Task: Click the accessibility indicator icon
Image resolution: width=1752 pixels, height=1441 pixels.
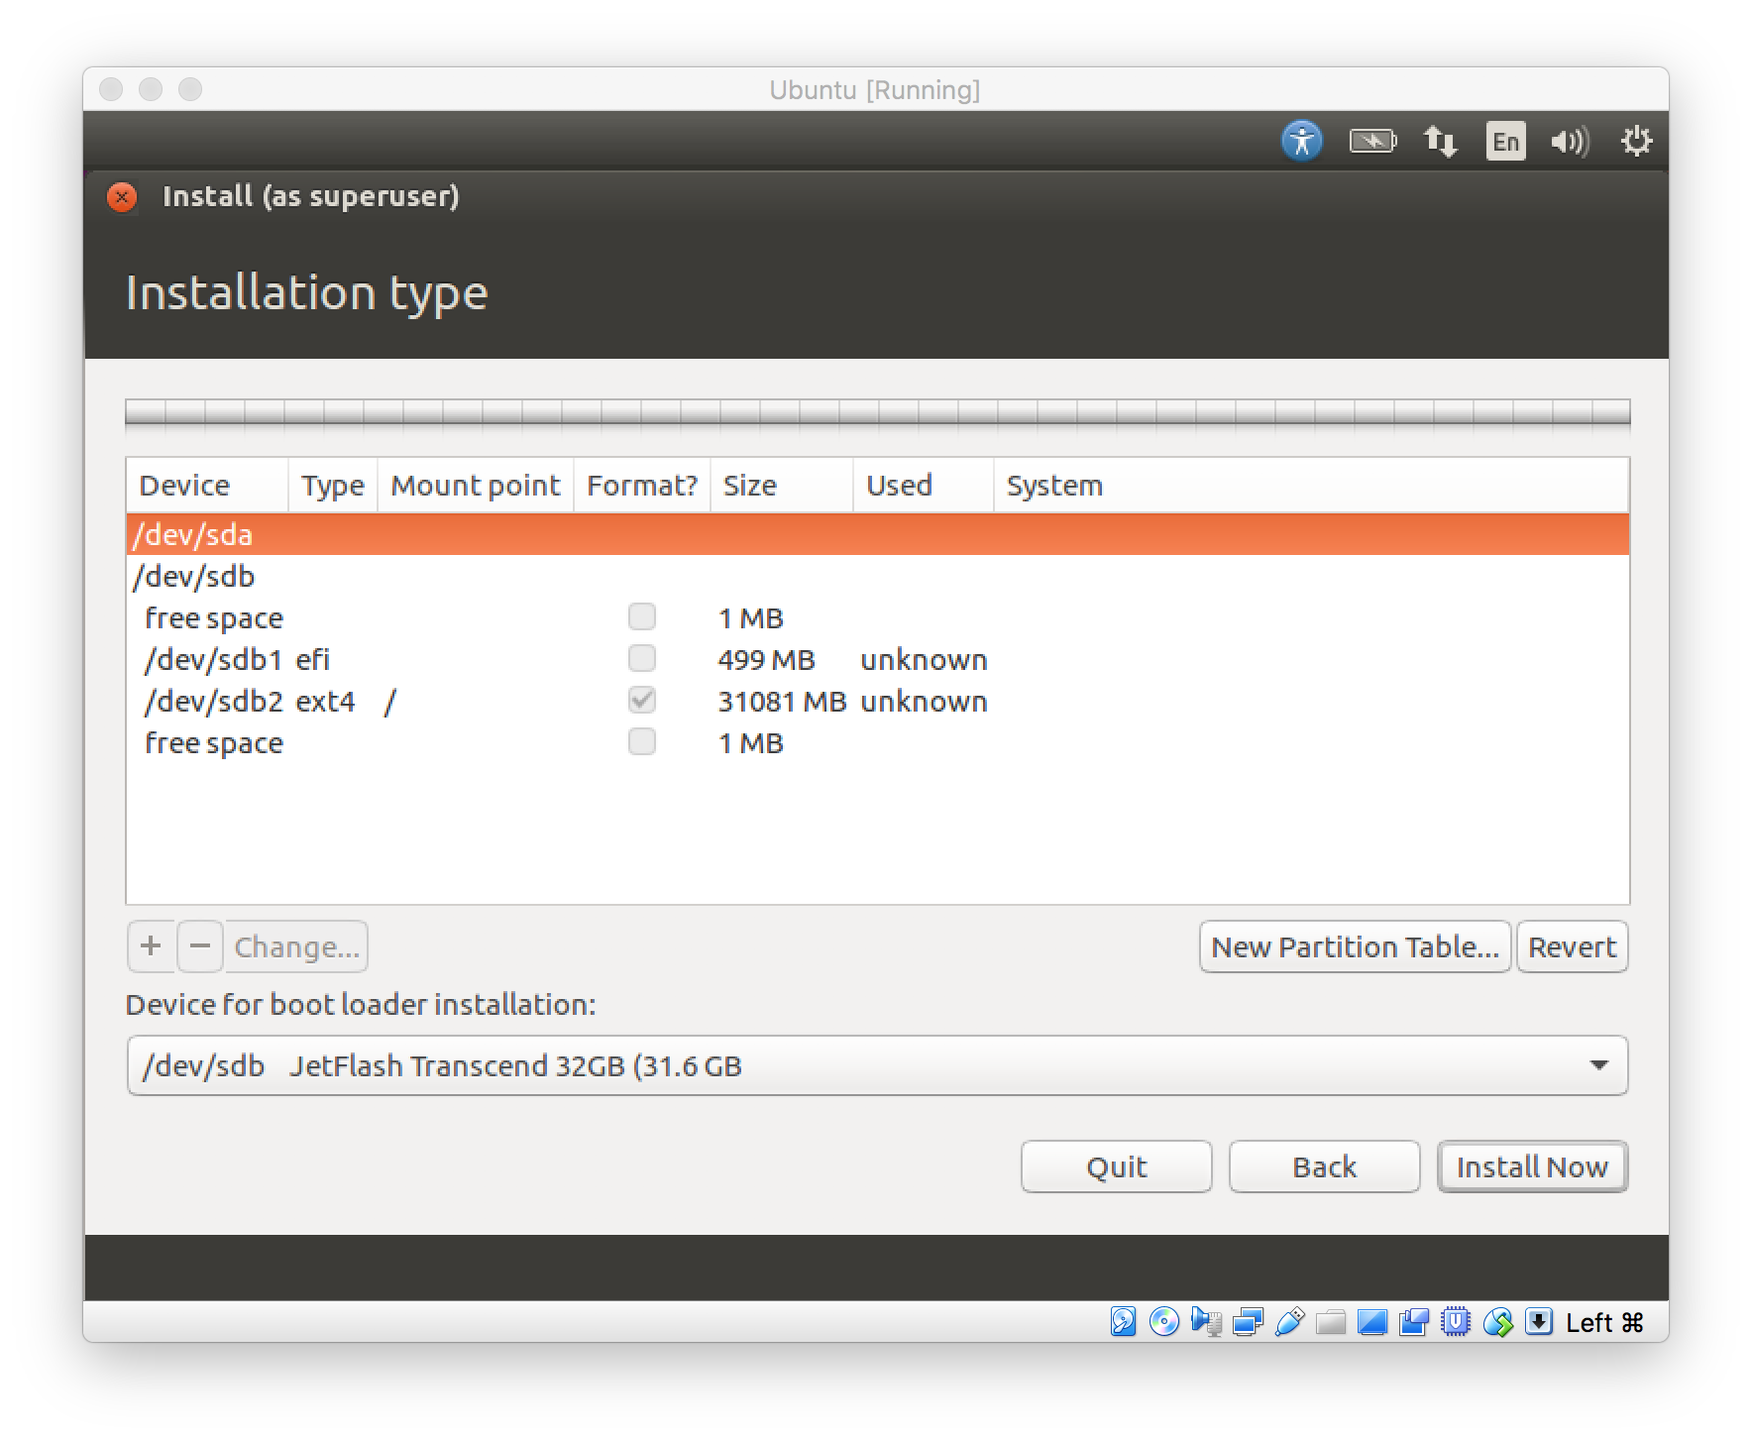Action: [1303, 140]
